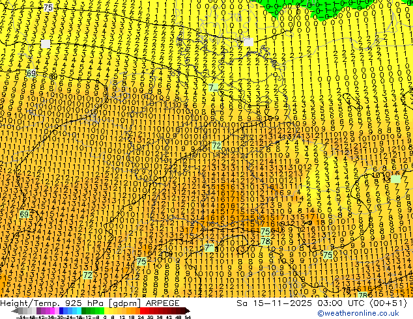Select the "Sa 15-11-2025 03:00 UTC (00+51)" timestamp
This screenshot has height=319, width=413.
322,303
